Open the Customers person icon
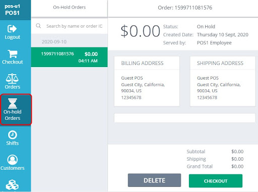 (13, 160)
